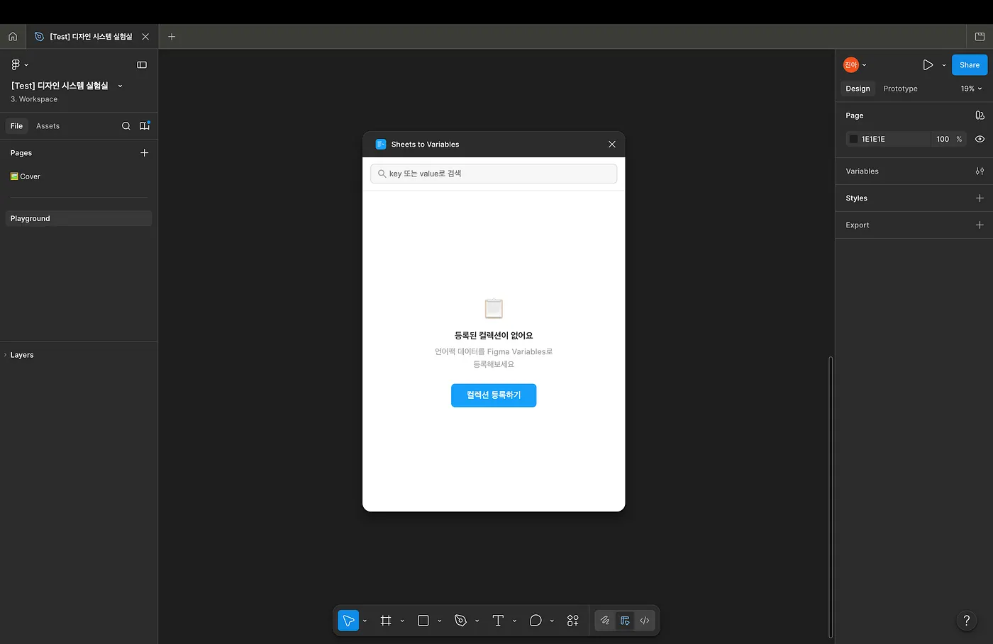Select the Move tool in bottom toolbar
The image size is (993, 644).
[348, 621]
